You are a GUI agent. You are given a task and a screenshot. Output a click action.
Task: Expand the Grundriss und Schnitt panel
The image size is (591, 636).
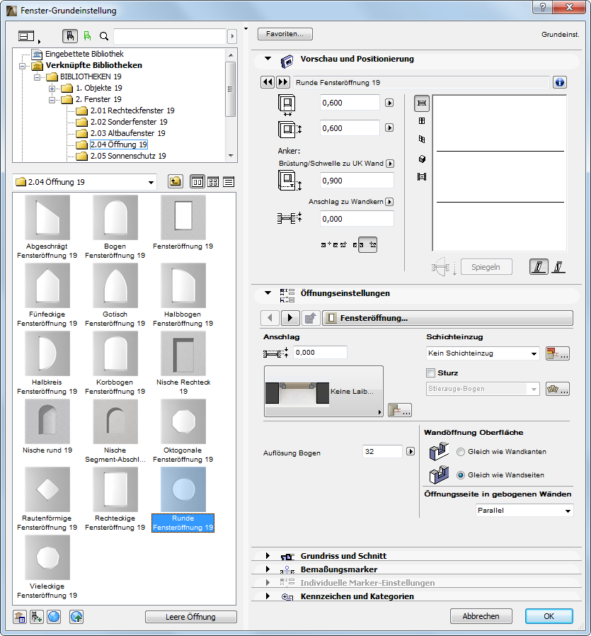pyautogui.click(x=268, y=556)
